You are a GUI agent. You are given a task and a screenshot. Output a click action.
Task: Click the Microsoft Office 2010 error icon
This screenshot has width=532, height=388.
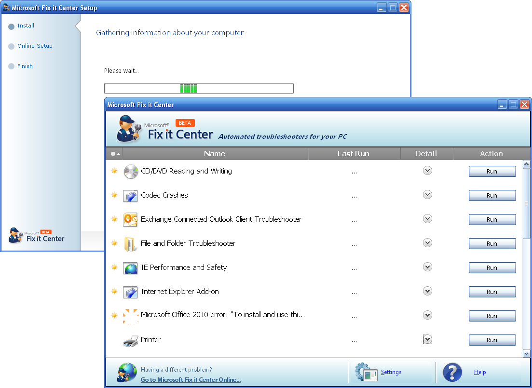click(x=130, y=316)
